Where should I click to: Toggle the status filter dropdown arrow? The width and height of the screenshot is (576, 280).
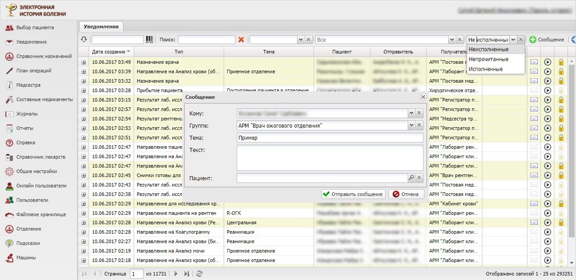[513, 40]
